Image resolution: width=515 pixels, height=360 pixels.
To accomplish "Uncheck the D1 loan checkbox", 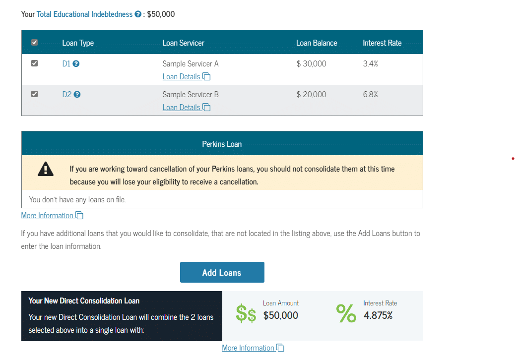I will pyautogui.click(x=35, y=63).
